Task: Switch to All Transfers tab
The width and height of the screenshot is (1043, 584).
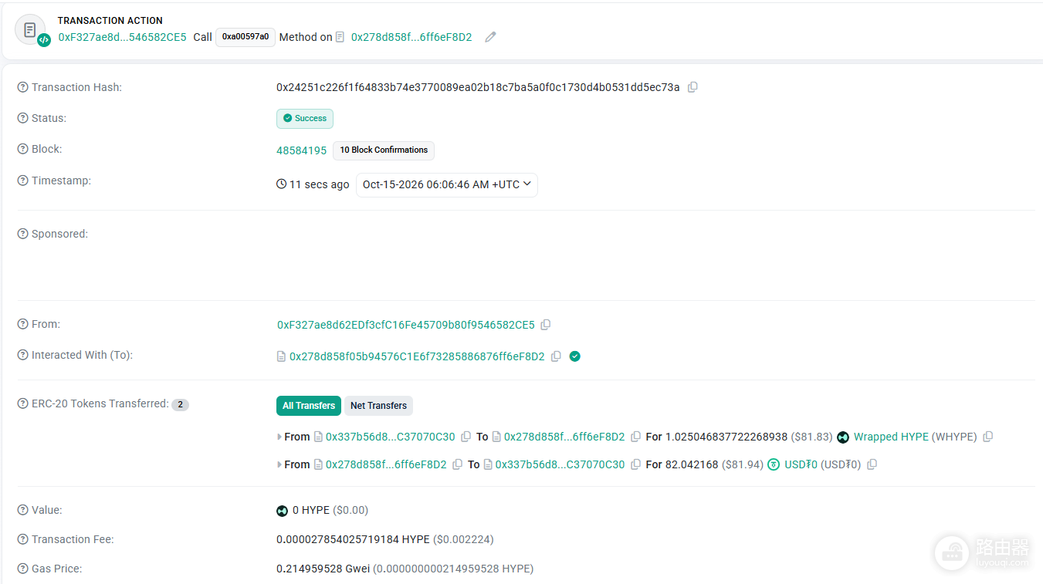Action: 309,406
